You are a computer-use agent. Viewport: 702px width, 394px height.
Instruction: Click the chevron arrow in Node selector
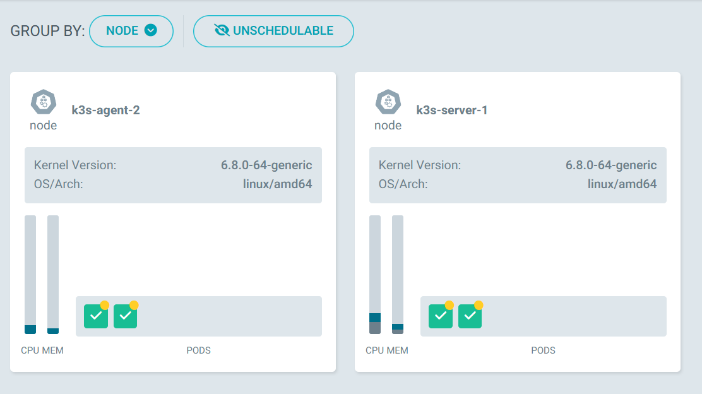coord(150,30)
